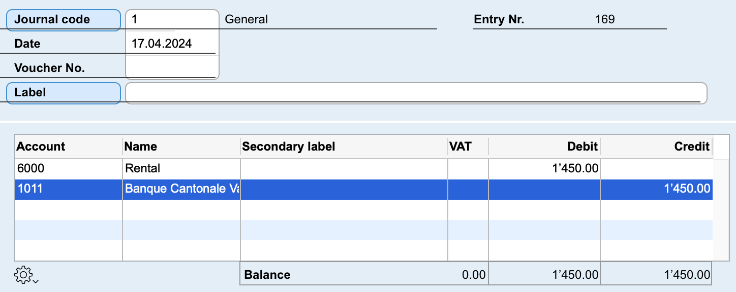Viewport: 736px width, 292px height.
Task: Focus the Voucher No. input field
Action: coord(172,67)
